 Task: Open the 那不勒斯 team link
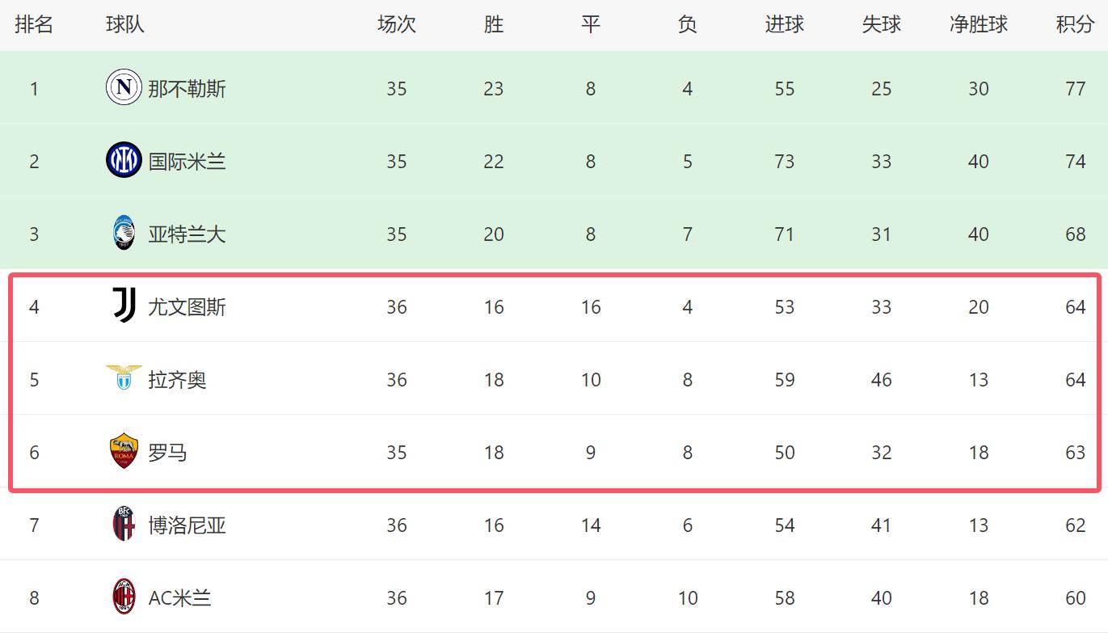click(187, 88)
